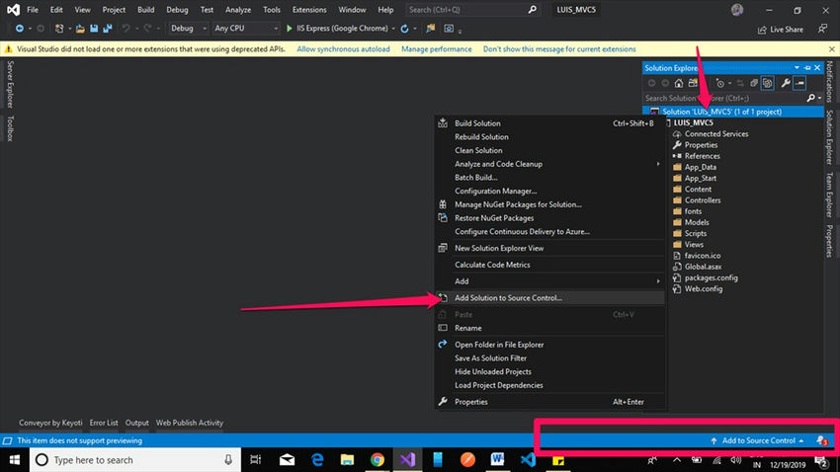Screen dimensions: 840x472
Task: Choose Restore NuGet Packages menu item
Action: click(549, 218)
